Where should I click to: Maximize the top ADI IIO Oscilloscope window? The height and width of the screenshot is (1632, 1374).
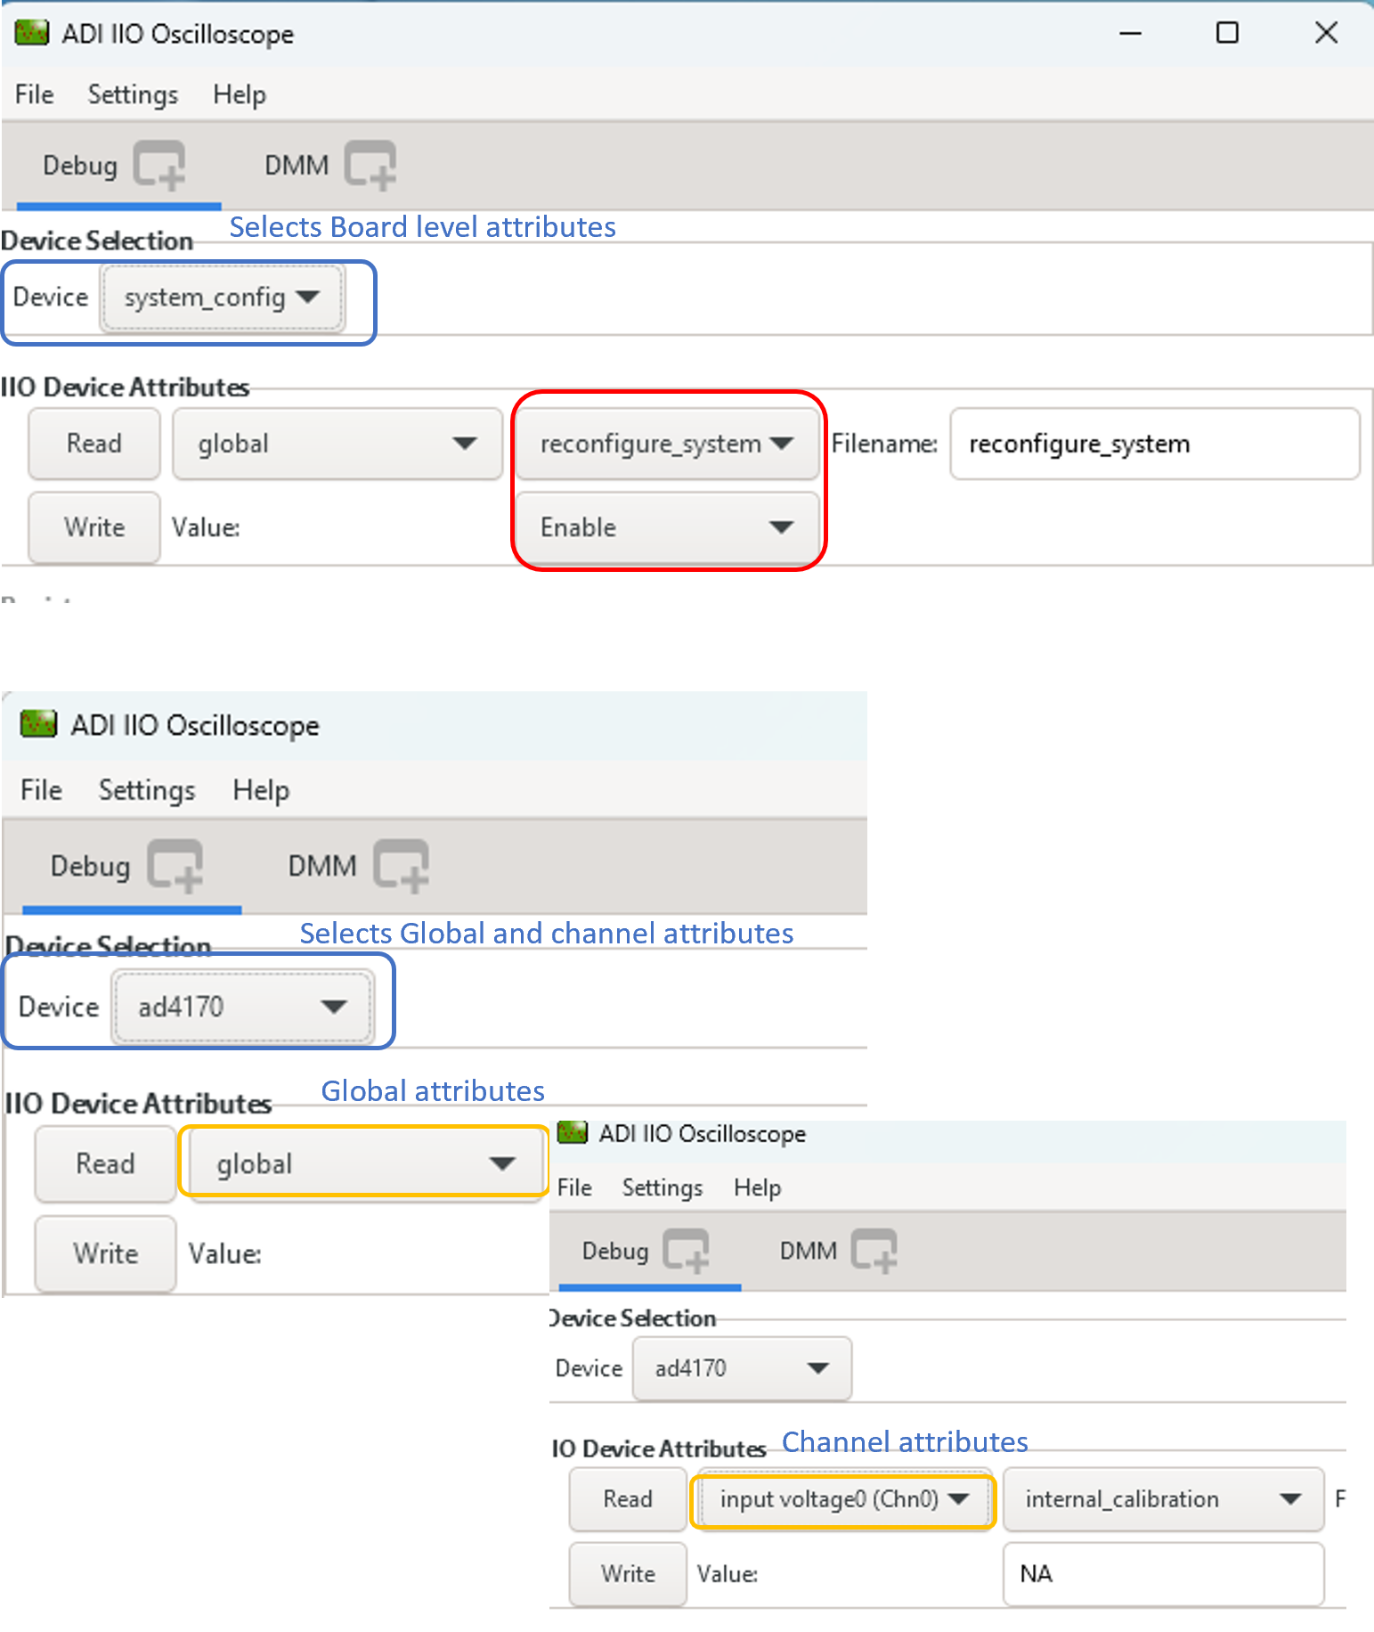click(1227, 34)
